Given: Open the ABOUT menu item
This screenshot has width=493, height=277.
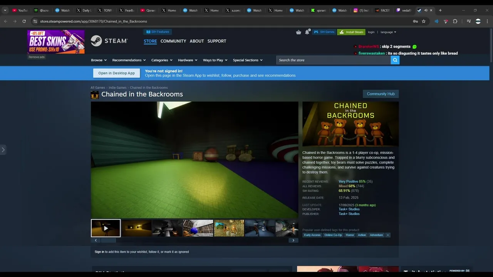Looking at the screenshot, I should pos(197,41).
